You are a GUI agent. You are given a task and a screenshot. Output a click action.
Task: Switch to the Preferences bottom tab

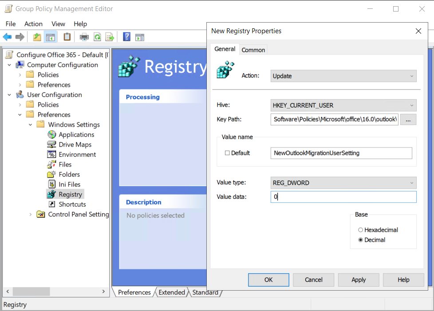tap(134, 292)
